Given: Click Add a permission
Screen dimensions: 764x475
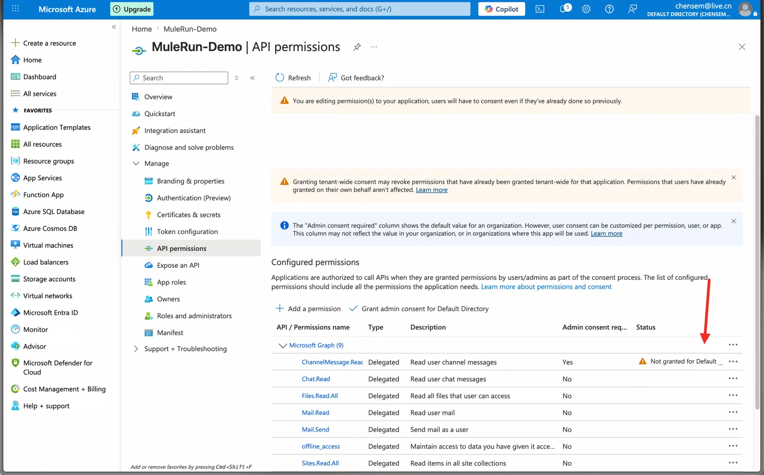Looking at the screenshot, I should pos(308,309).
